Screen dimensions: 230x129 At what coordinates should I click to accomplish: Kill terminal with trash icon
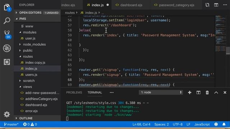(207, 92)
